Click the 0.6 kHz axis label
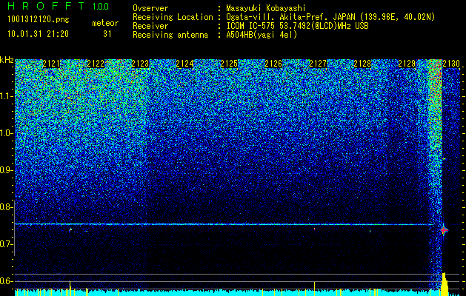This screenshot has width=466, height=296. (x=6, y=281)
